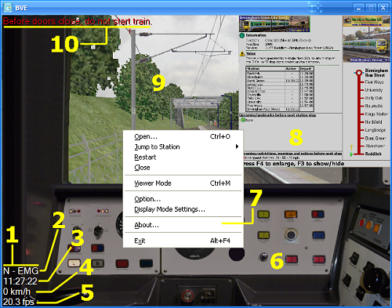This screenshot has width=392, height=308.
Task: Maximize the BVE window
Action: [x=371, y=8]
